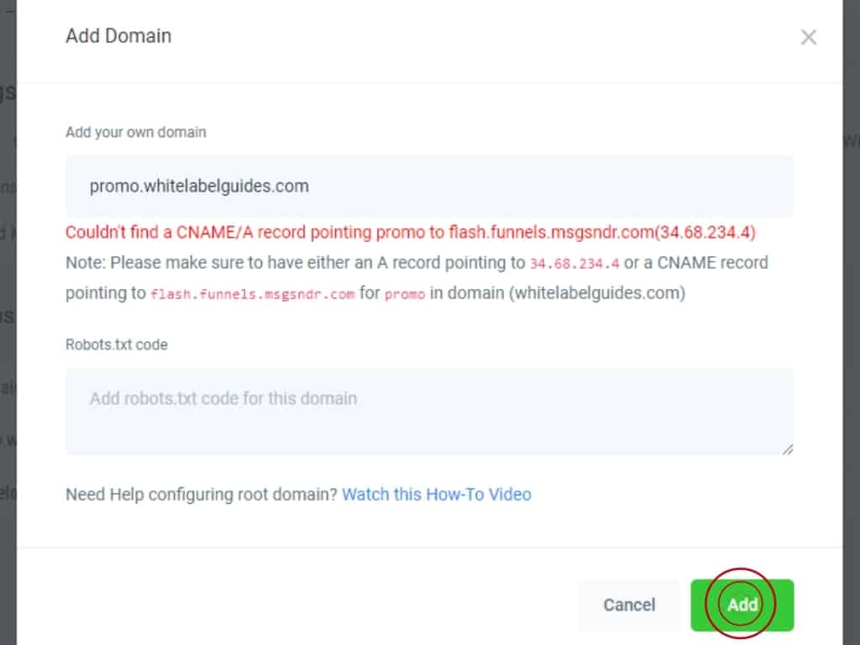Click the "Add your own domain" label
860x645 pixels.
coord(136,132)
